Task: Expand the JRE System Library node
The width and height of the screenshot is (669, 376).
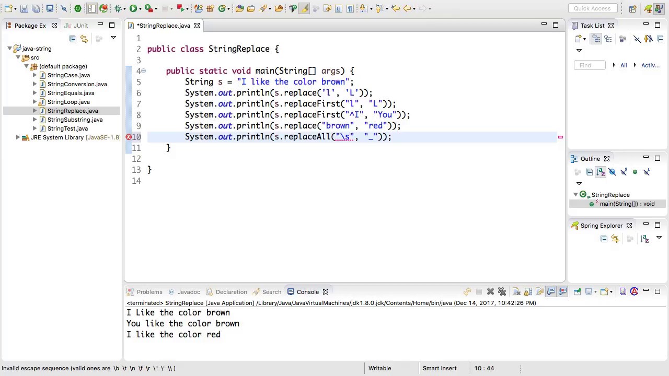Action: [18, 137]
